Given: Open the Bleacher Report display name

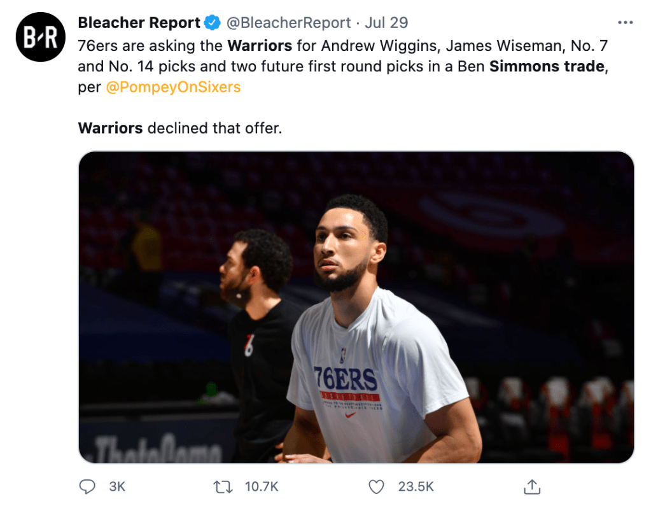Looking at the screenshot, I should coord(139,23).
